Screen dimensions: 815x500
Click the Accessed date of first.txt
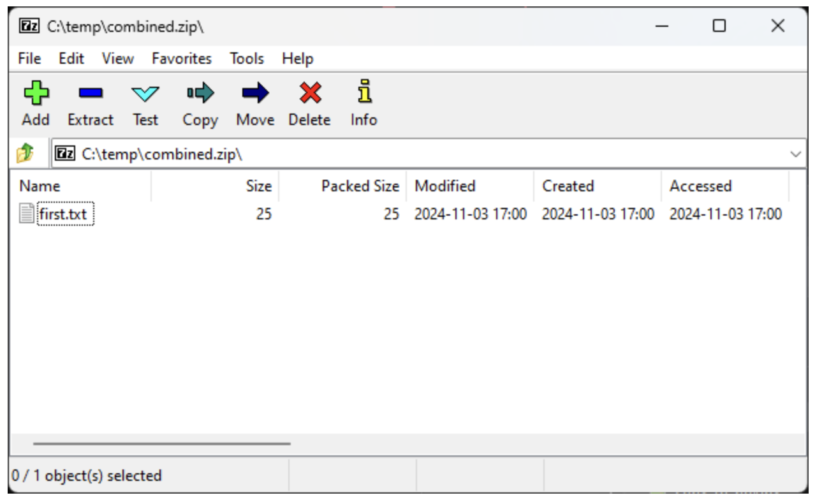pos(726,214)
